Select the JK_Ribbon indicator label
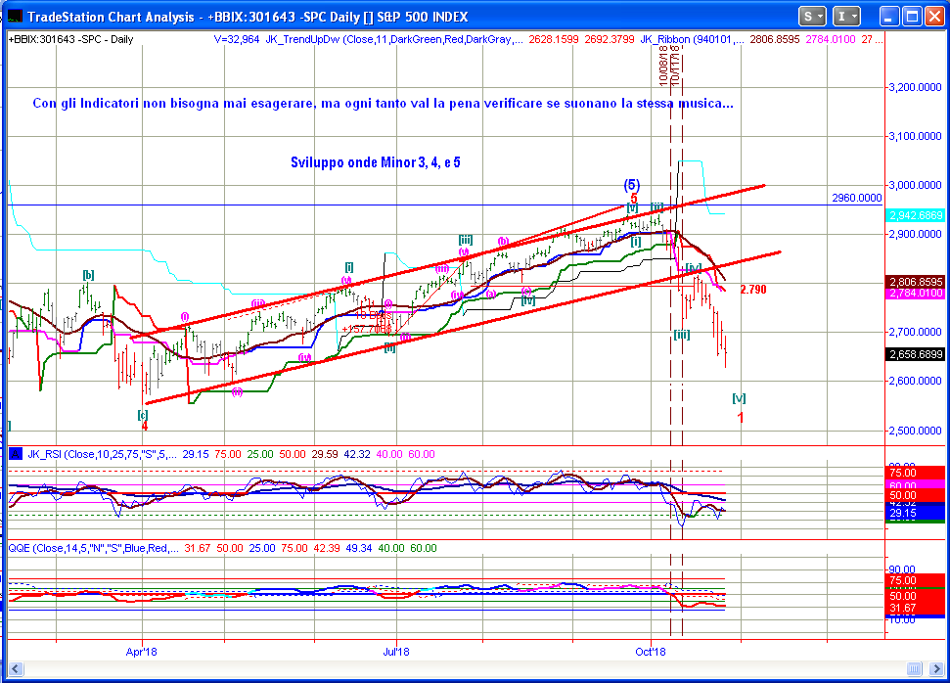The height and width of the screenshot is (683, 950). pyautogui.click(x=692, y=39)
